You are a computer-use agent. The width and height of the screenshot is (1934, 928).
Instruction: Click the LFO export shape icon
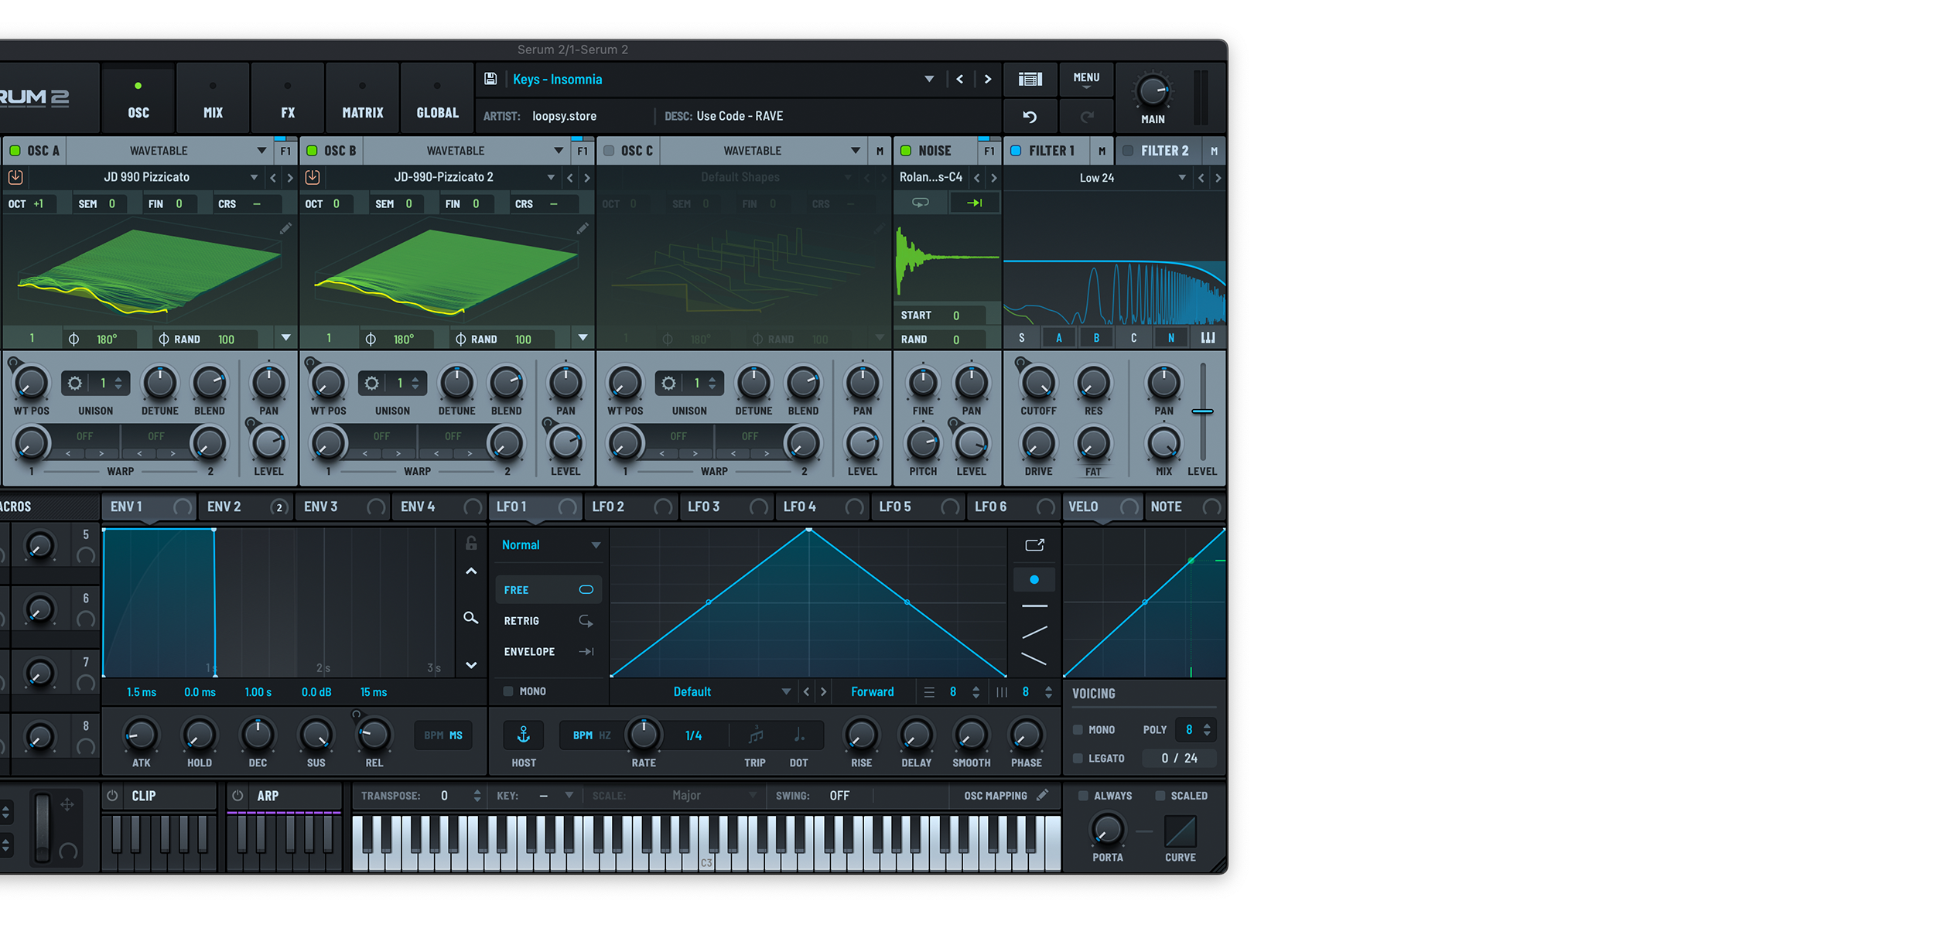(1034, 545)
